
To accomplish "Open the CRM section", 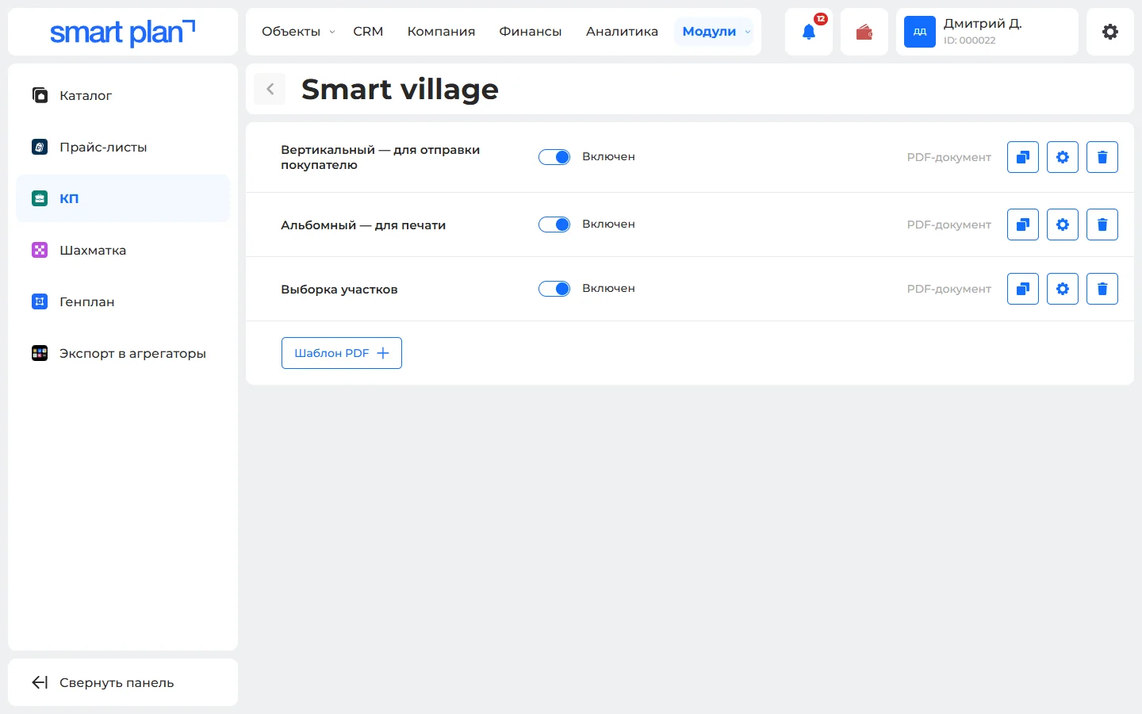I will pyautogui.click(x=368, y=32).
